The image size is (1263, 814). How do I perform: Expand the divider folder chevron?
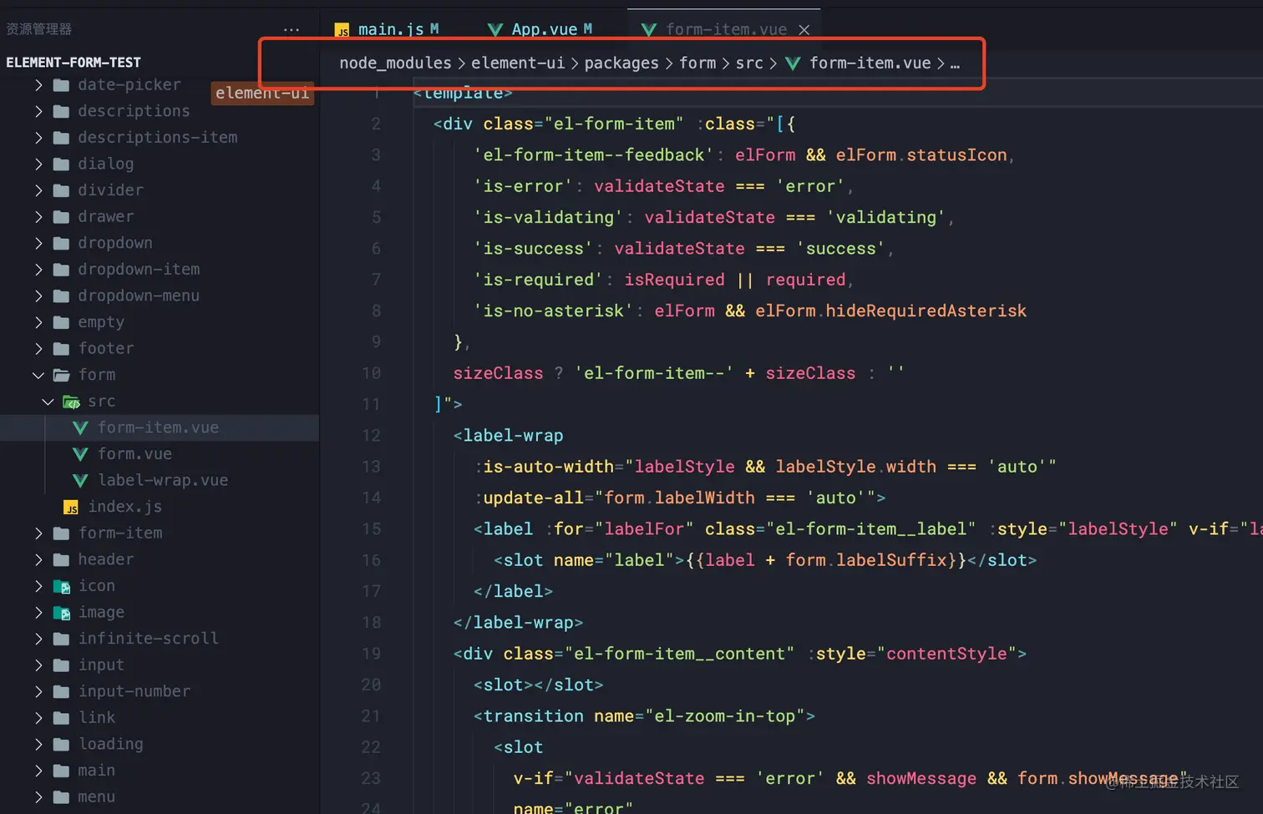pyautogui.click(x=38, y=190)
